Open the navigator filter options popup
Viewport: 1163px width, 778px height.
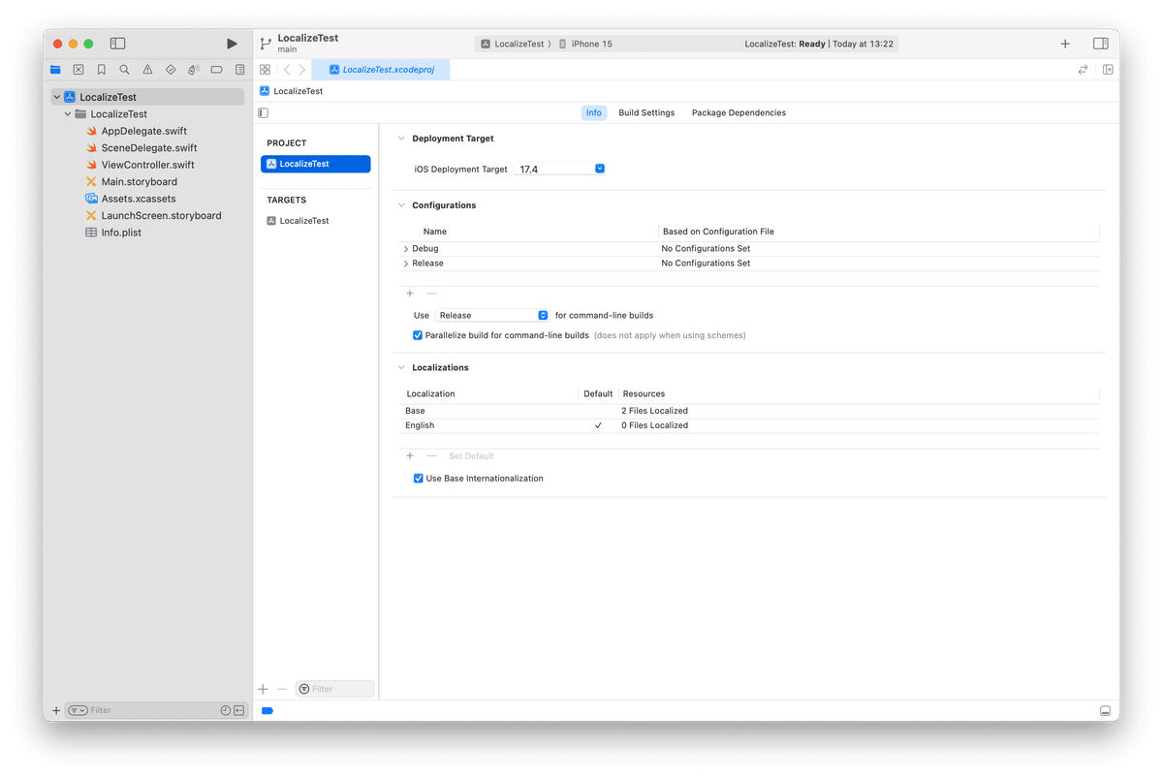[78, 710]
